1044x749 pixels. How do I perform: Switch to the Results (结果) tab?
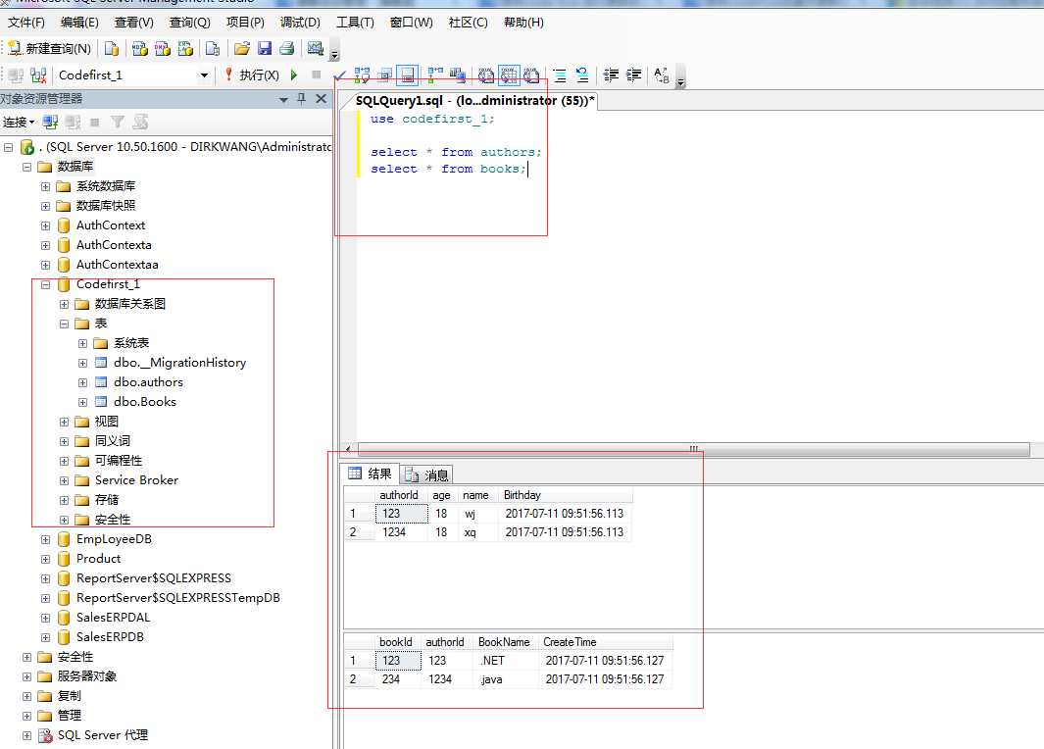371,474
